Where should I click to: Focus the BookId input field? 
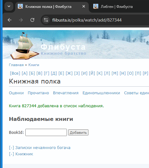point(46,133)
